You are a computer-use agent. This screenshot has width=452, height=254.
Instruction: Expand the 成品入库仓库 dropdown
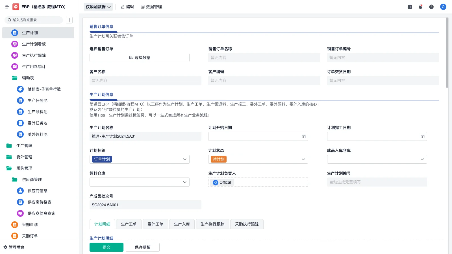(x=422, y=159)
